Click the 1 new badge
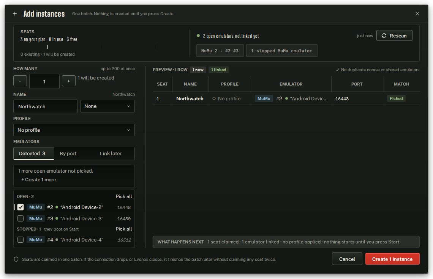 [x=198, y=70]
